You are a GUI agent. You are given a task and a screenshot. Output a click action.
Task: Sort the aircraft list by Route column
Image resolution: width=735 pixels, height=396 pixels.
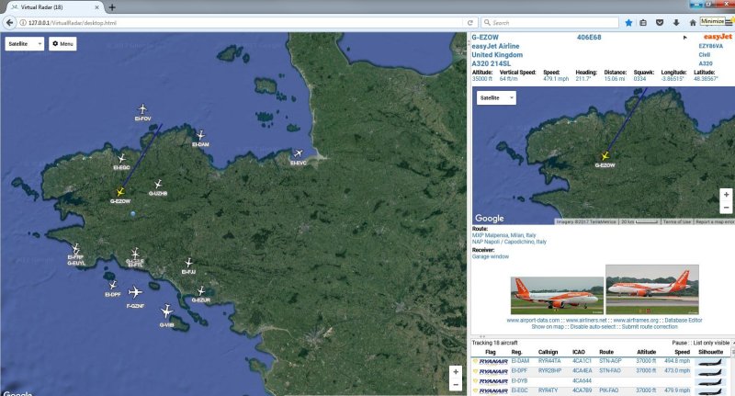coord(606,352)
